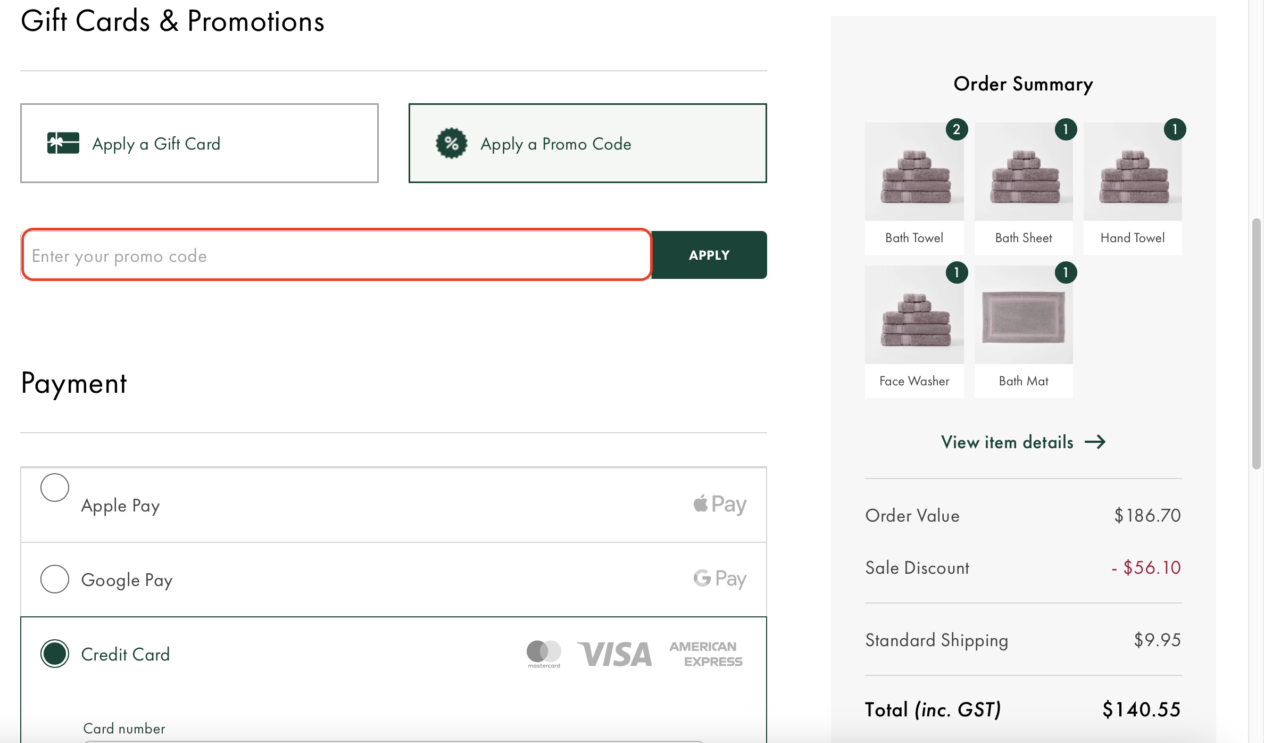Click the APPLY button for promo code
The height and width of the screenshot is (743, 1264).
coord(709,255)
